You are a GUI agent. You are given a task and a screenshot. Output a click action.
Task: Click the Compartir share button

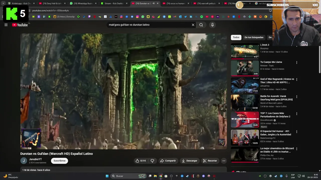pyautogui.click(x=168, y=161)
